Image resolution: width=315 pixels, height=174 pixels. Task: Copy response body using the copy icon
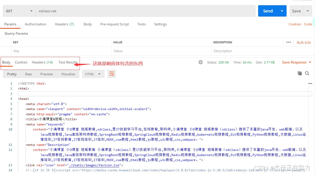(x=299, y=73)
